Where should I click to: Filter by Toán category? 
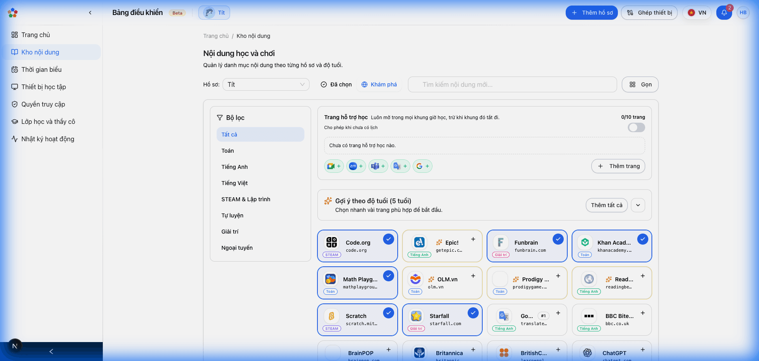[x=261, y=151]
